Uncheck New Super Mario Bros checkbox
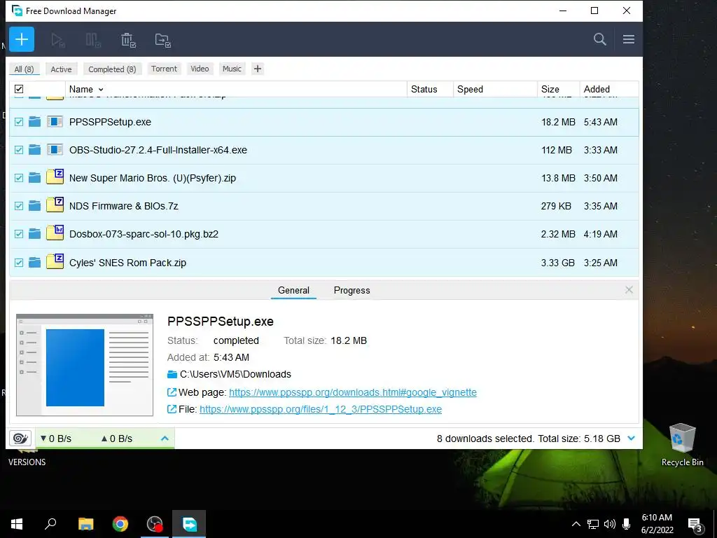This screenshot has width=717, height=538. coord(19,177)
